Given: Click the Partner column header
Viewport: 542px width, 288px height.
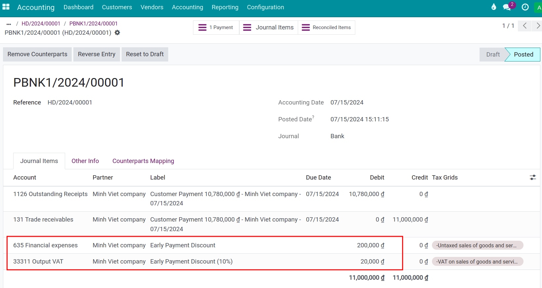Looking at the screenshot, I should pos(103,178).
